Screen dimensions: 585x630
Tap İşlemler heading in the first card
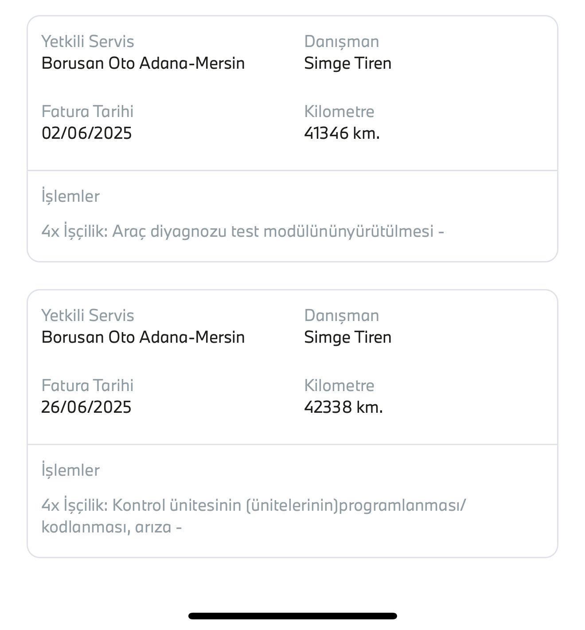(71, 196)
